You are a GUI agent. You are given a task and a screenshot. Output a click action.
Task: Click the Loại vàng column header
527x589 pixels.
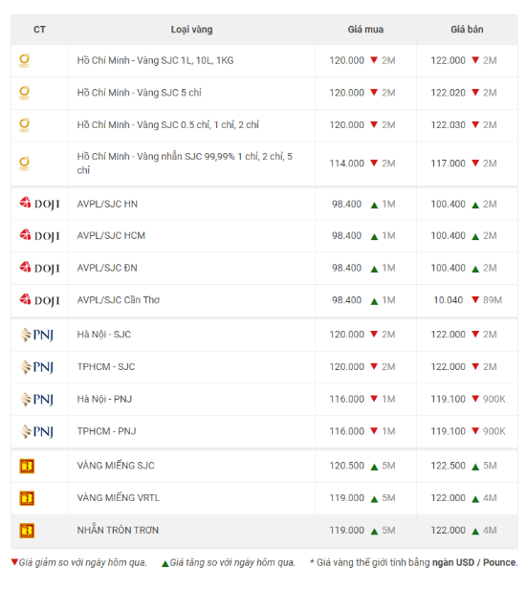(x=191, y=30)
